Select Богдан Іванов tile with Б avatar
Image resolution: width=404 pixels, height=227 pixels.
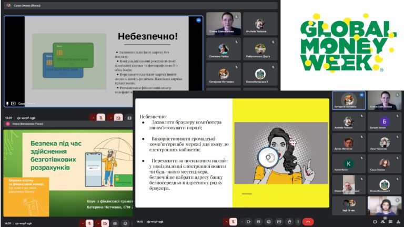[x=385, y=121]
